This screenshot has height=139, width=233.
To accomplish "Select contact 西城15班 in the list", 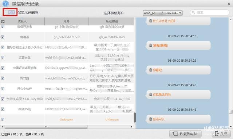I will pos(24,109).
